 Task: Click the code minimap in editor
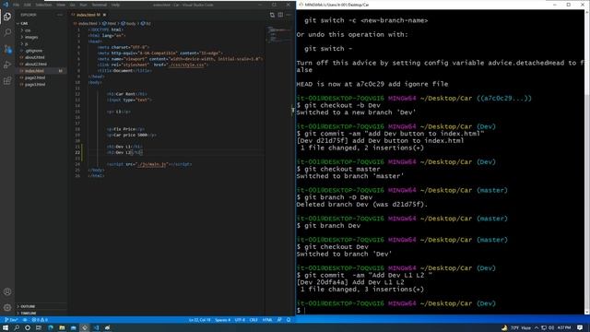point(277,35)
